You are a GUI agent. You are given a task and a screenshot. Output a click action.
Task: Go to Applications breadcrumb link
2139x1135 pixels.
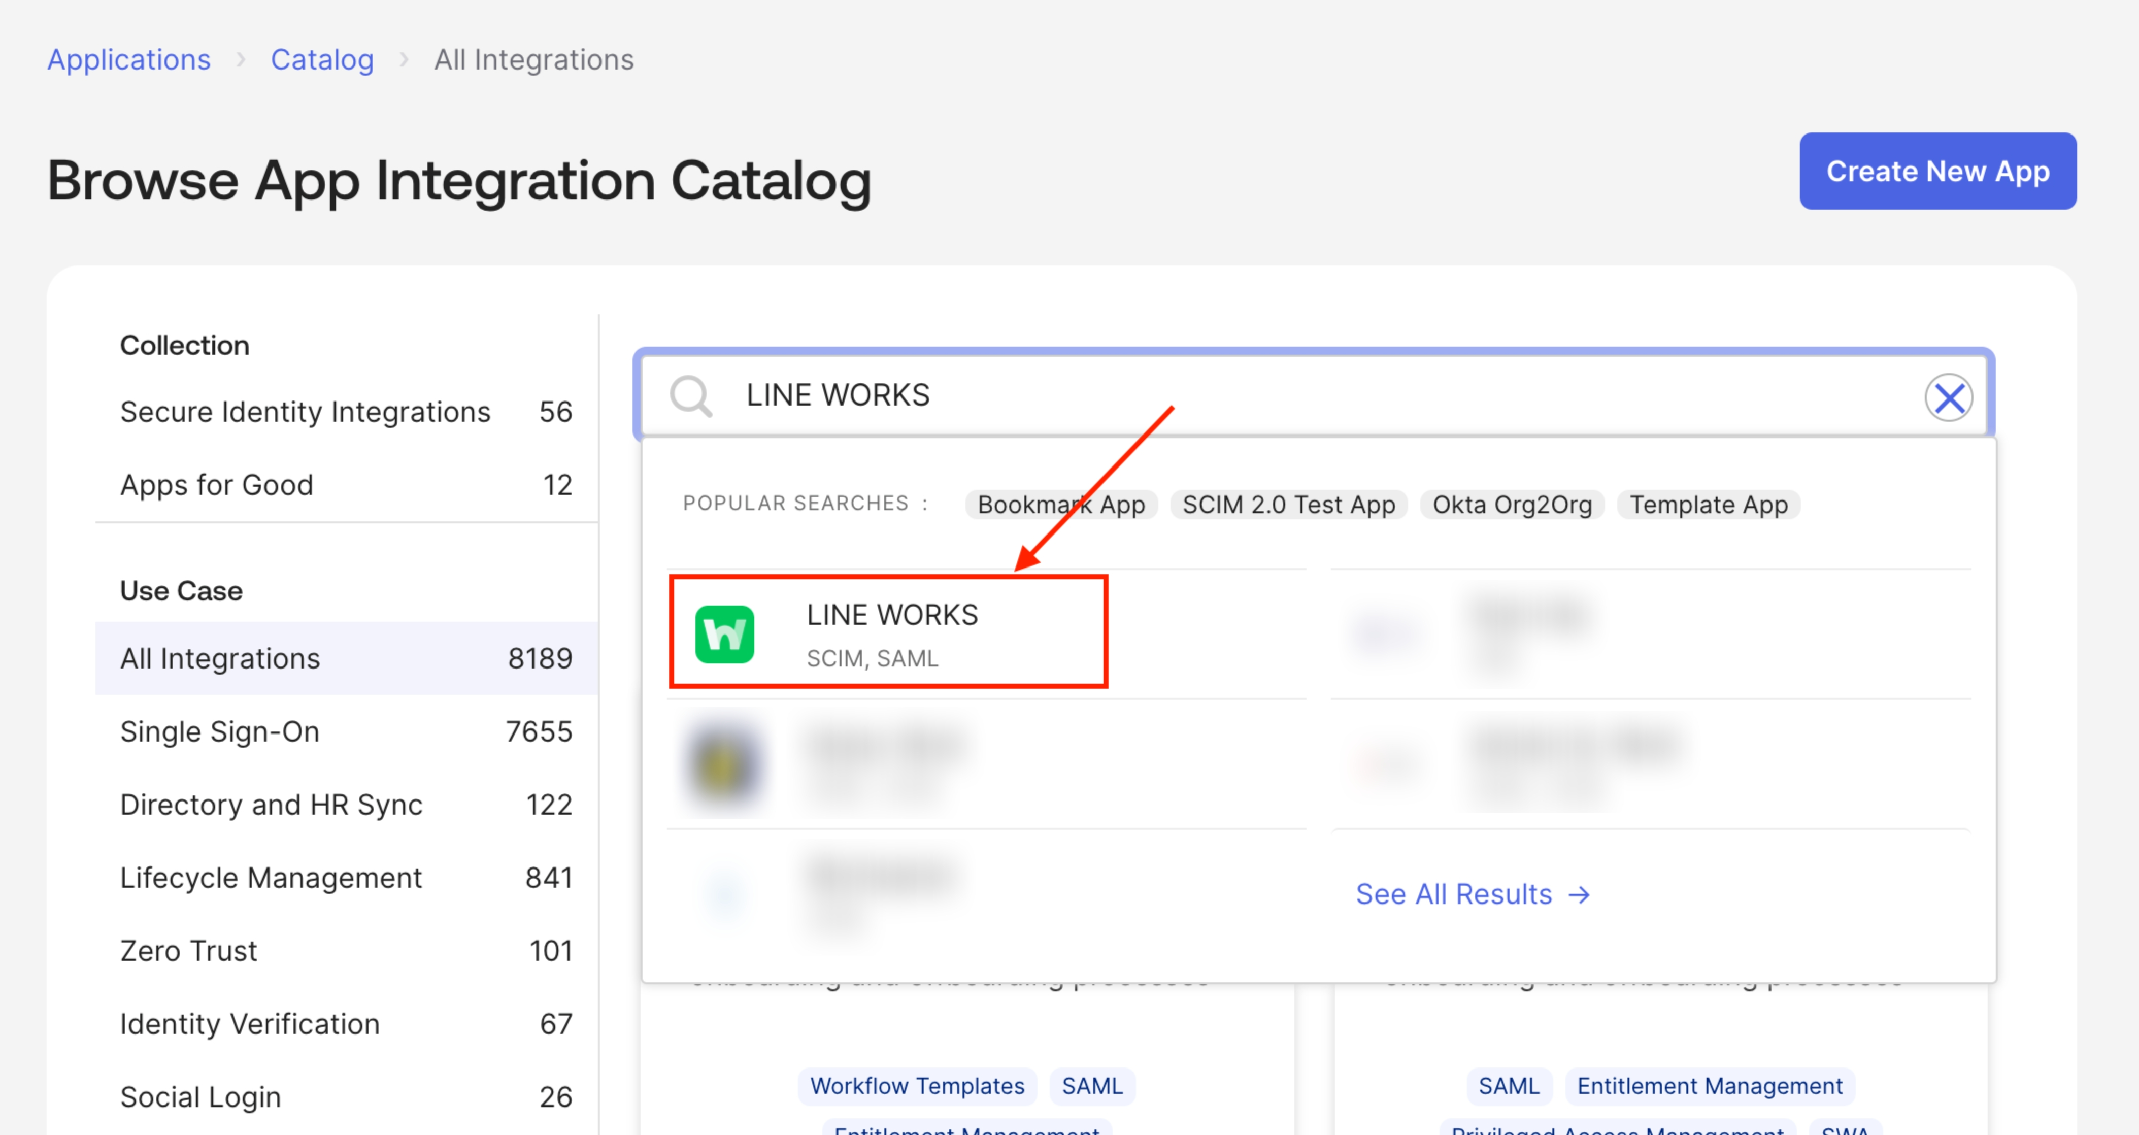click(x=129, y=60)
